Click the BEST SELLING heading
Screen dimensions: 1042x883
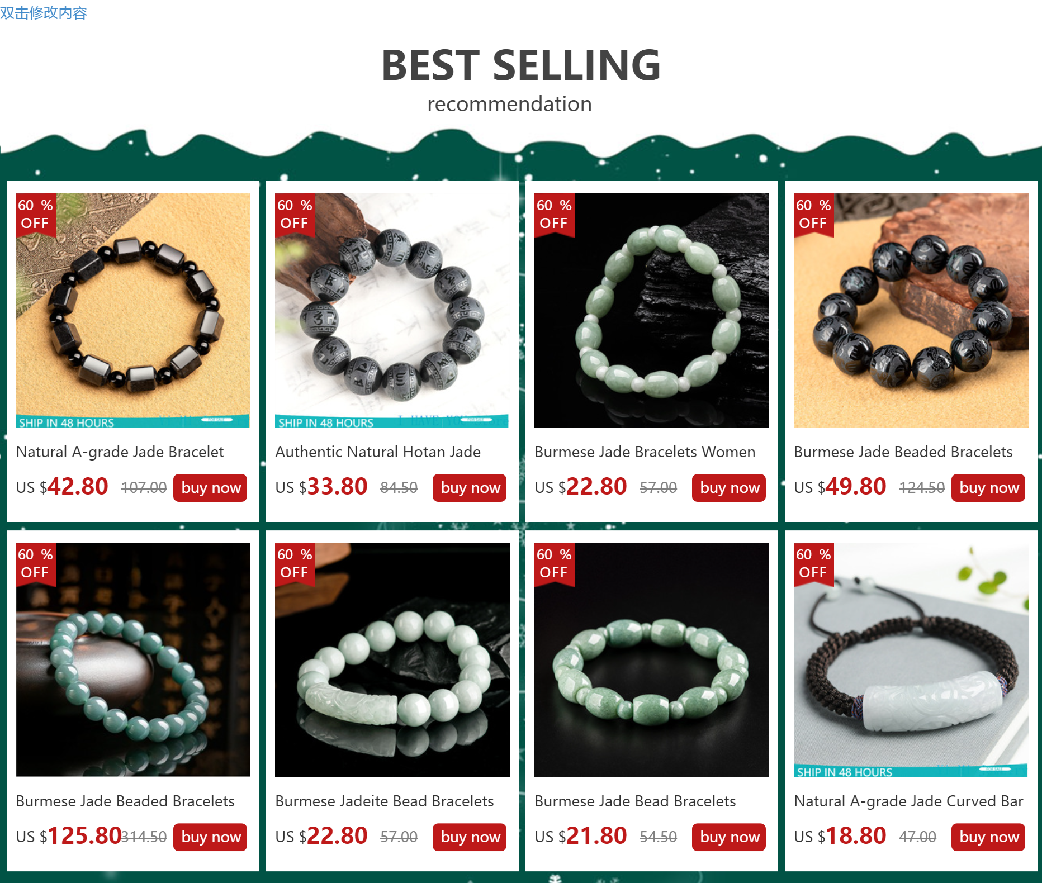521,65
